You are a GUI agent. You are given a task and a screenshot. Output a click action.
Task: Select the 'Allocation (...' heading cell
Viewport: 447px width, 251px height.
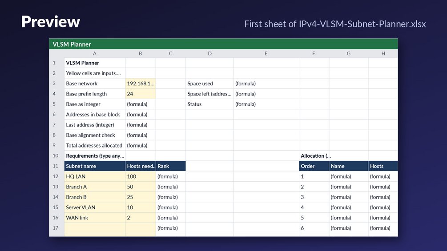point(314,155)
